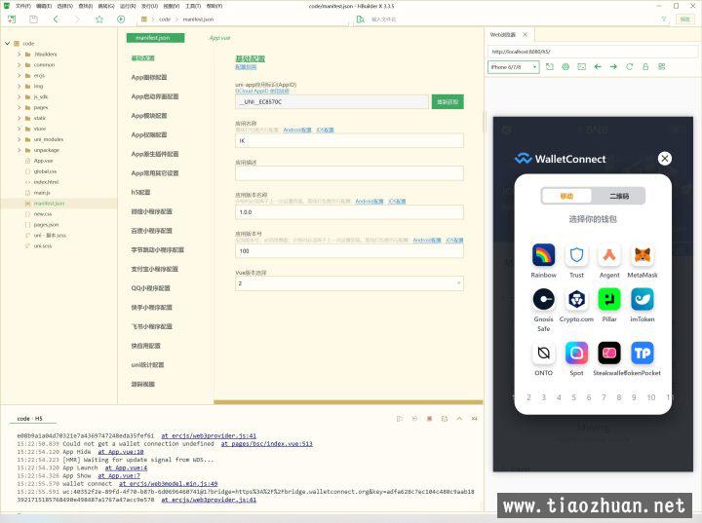Open main.js in project tree
Screen dimensions: 702x523
(42, 193)
